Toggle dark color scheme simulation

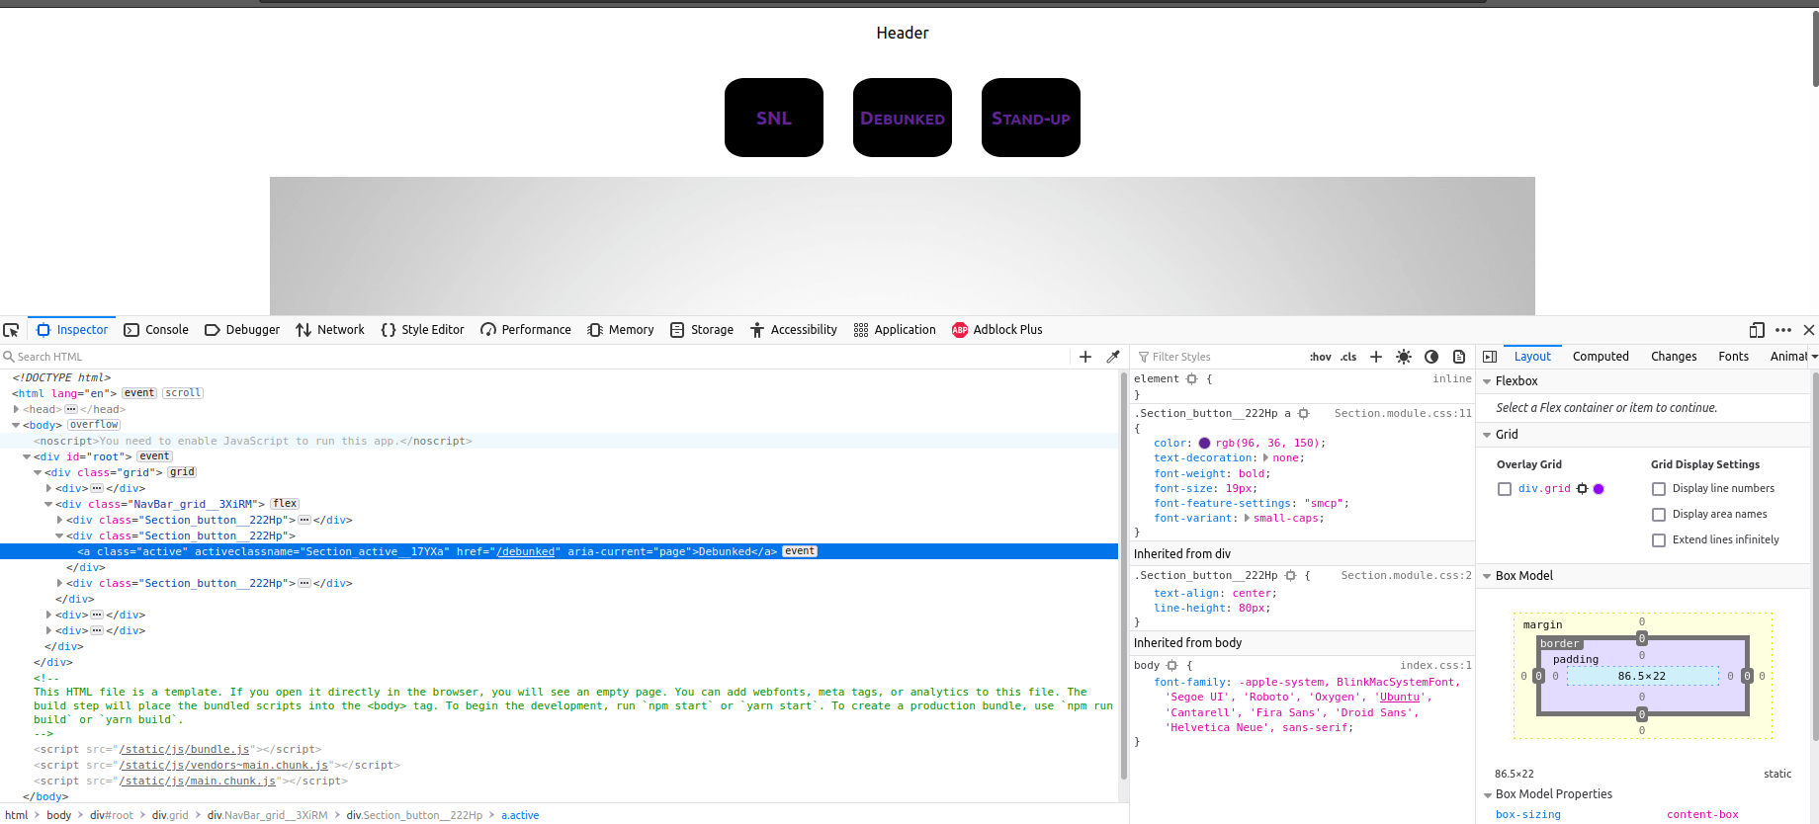point(1431,357)
